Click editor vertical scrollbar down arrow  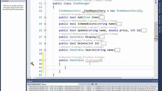tap(156, 76)
